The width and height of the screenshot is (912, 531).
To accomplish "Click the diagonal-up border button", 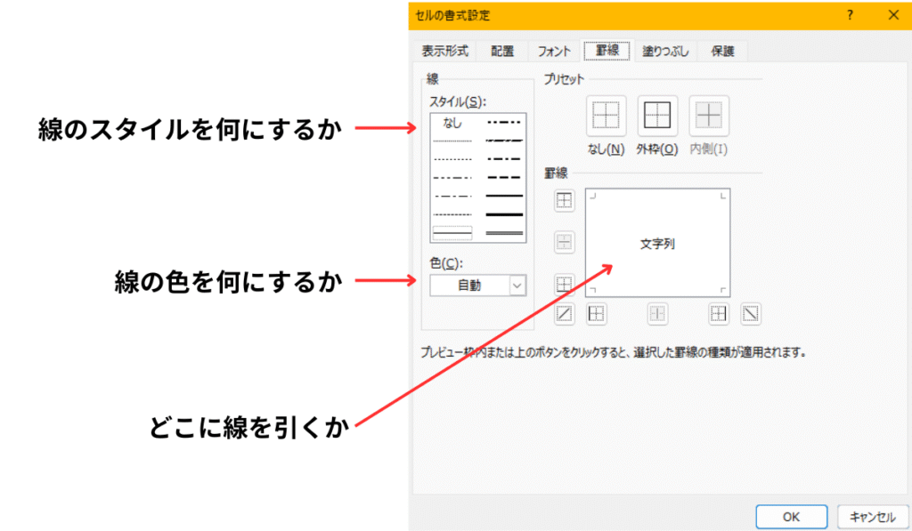I will [564, 313].
